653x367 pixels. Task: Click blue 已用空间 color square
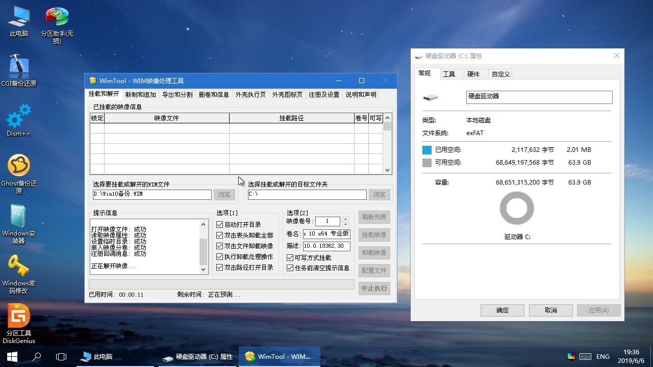[427, 150]
